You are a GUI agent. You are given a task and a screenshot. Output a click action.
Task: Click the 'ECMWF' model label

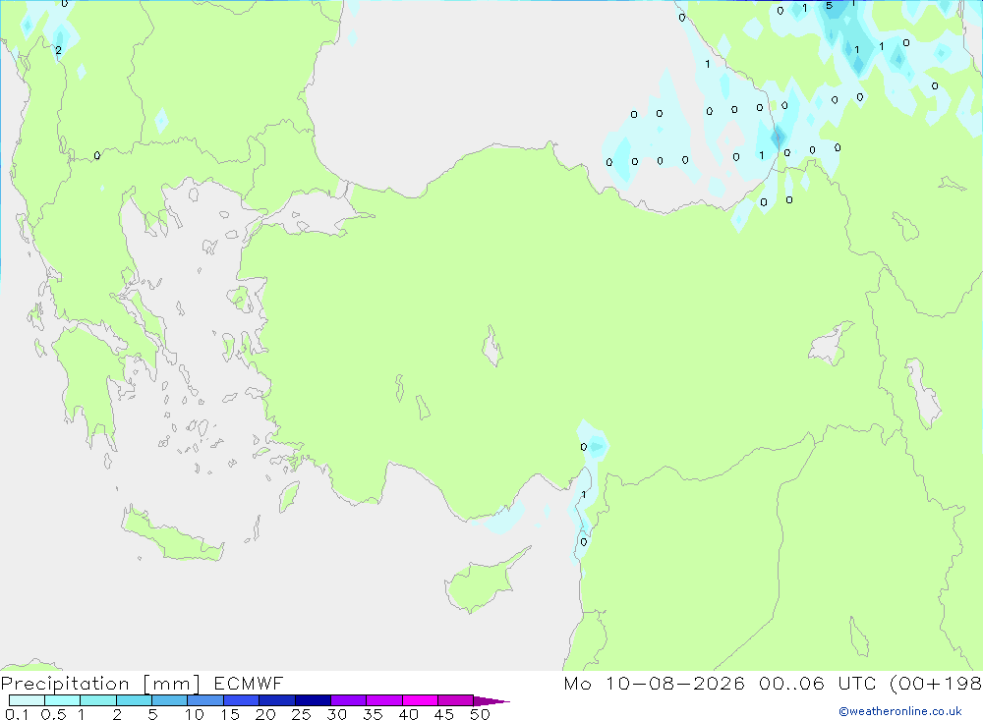point(249,683)
